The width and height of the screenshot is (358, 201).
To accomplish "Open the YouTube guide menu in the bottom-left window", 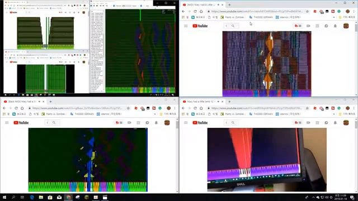I will pyautogui.click(x=7, y=123).
